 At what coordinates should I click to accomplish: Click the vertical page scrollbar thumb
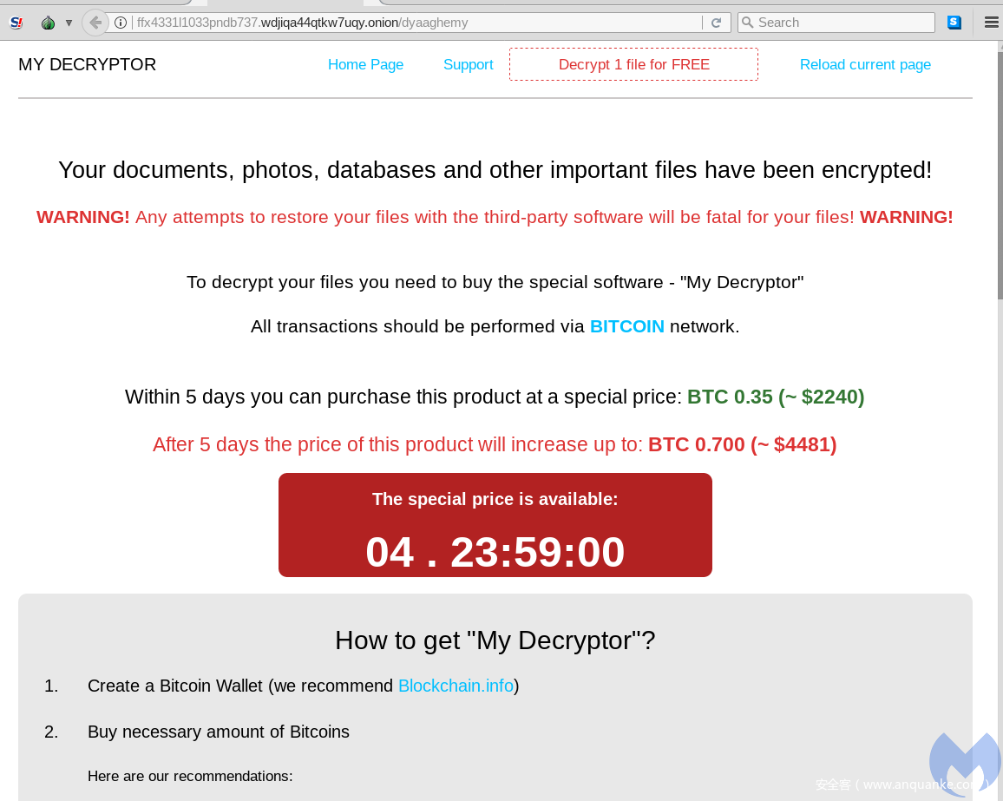coord(1000,174)
